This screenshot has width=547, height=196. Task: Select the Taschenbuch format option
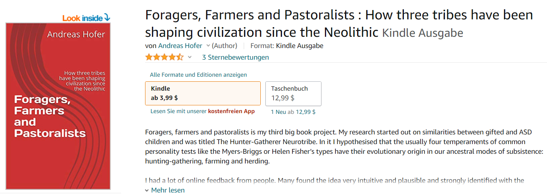(293, 93)
